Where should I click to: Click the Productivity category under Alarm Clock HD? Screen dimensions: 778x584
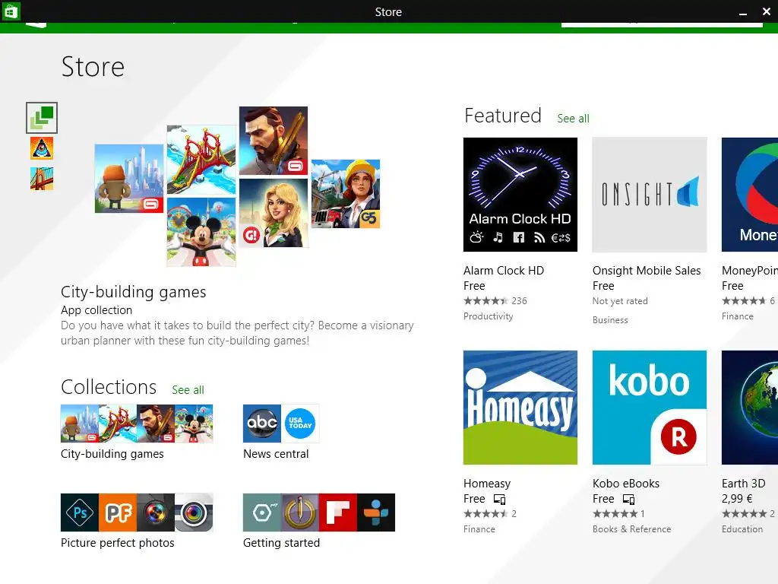point(489,316)
